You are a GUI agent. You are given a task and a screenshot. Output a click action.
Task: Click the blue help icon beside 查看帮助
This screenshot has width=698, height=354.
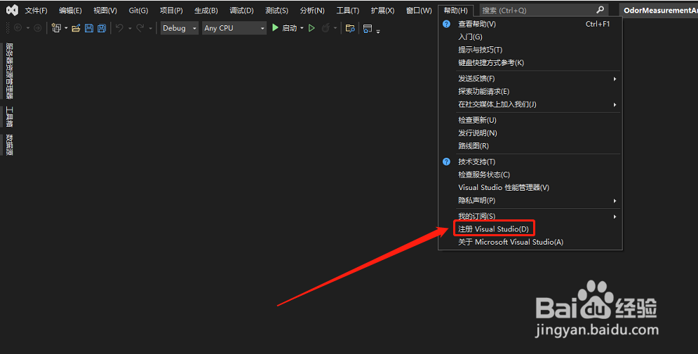(446, 24)
